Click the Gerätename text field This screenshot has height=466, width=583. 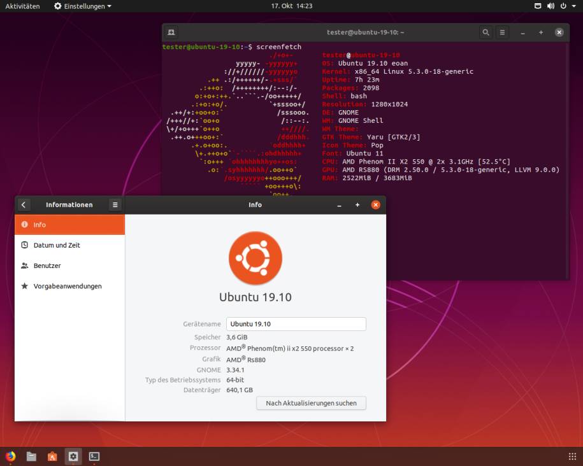tap(296, 324)
